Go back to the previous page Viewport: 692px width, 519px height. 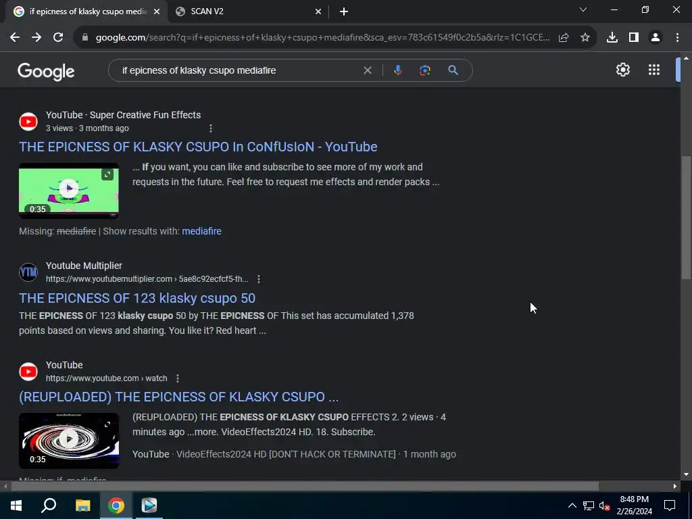click(x=15, y=38)
